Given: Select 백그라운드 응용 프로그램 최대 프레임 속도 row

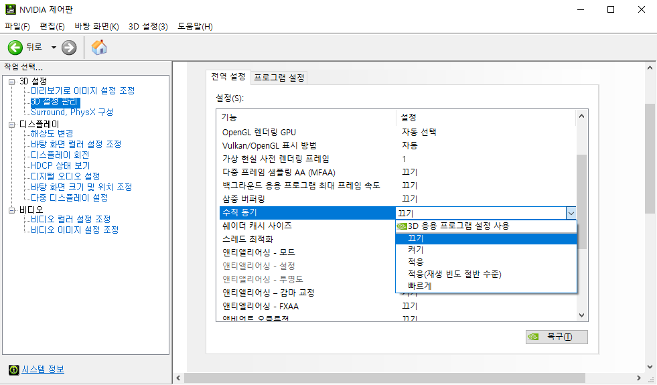Looking at the screenshot, I should (x=398, y=185).
